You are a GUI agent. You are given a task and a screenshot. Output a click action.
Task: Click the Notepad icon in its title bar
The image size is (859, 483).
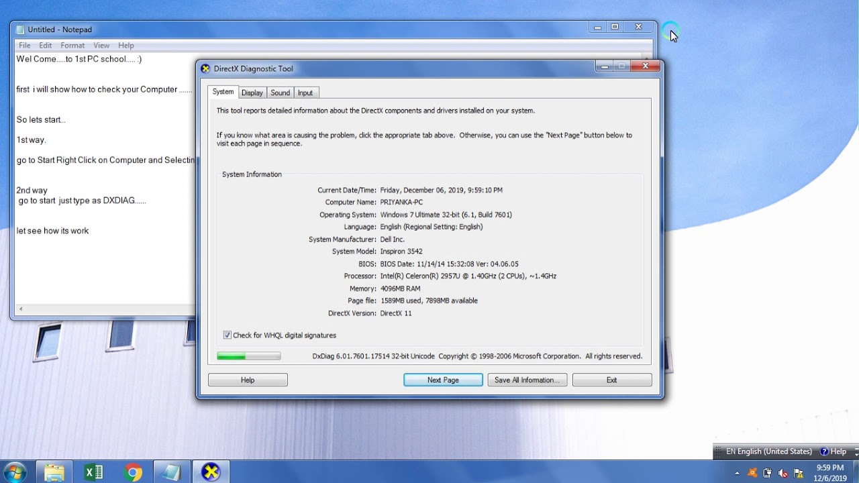(21, 30)
